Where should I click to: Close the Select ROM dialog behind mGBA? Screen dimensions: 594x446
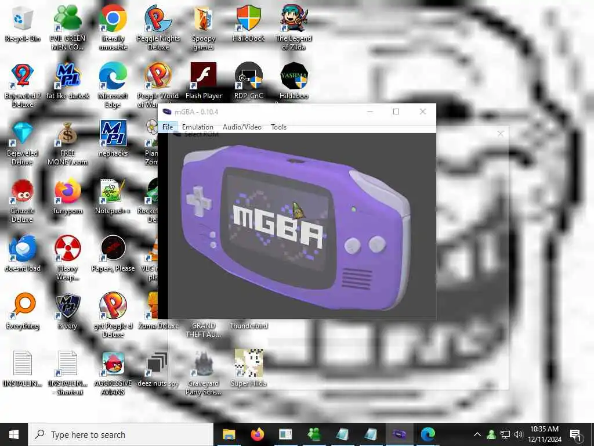pyautogui.click(x=501, y=134)
